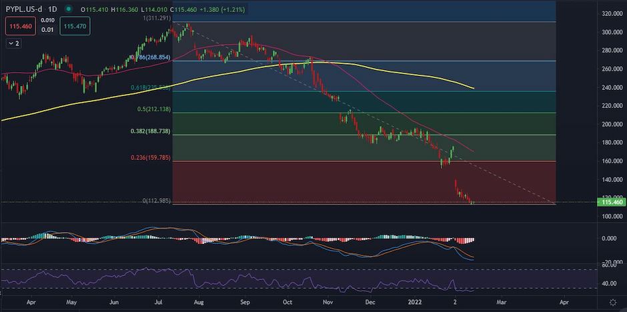The height and width of the screenshot is (312, 627).
Task: Collapse the indicator legend showing 2
Action: pos(14,43)
